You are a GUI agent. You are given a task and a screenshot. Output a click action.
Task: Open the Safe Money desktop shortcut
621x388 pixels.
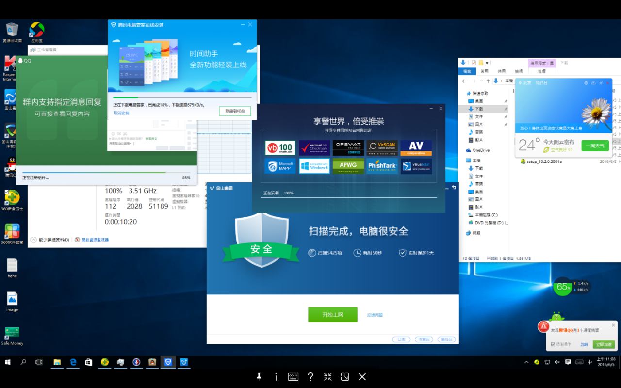point(12,336)
